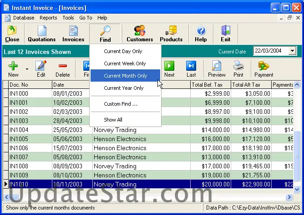Record a Payment for the invoice
This screenshot has width=304, height=215.
click(x=263, y=69)
